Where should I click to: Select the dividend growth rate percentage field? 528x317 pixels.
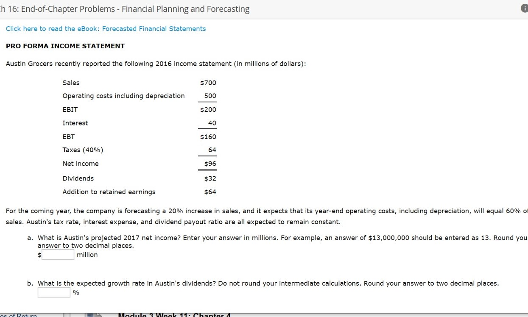(x=53, y=292)
